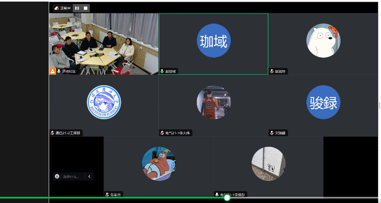
Task: Pause the meeting recording
Action: (77, 8)
